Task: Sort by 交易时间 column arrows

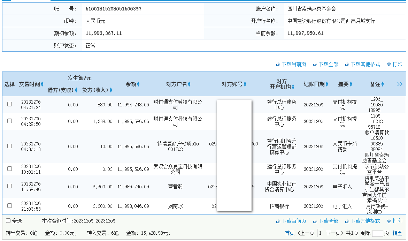Action: 42,84
